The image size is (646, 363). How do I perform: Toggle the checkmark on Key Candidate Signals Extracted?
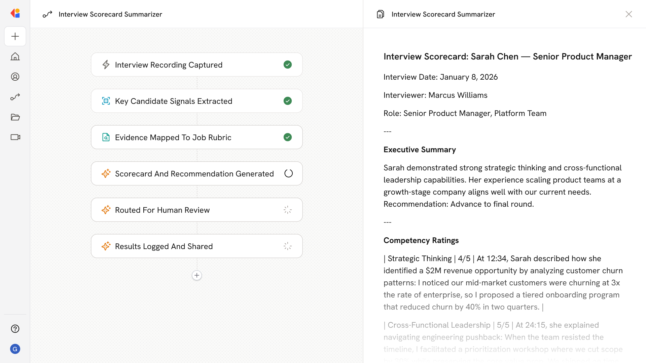coord(288,101)
